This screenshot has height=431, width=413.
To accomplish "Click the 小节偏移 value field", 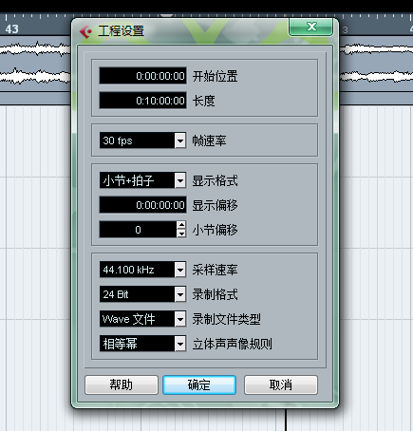I will coord(138,230).
